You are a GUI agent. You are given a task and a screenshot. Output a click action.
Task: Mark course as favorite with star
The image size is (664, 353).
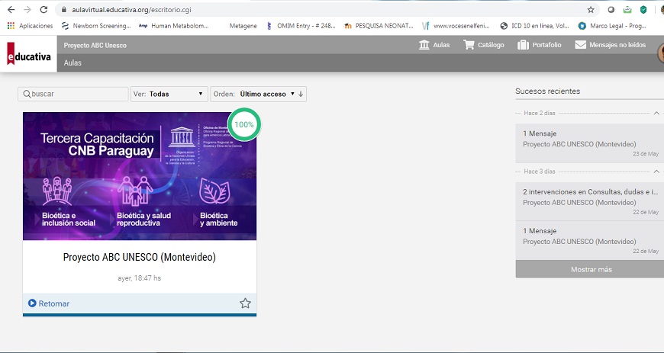(x=245, y=303)
